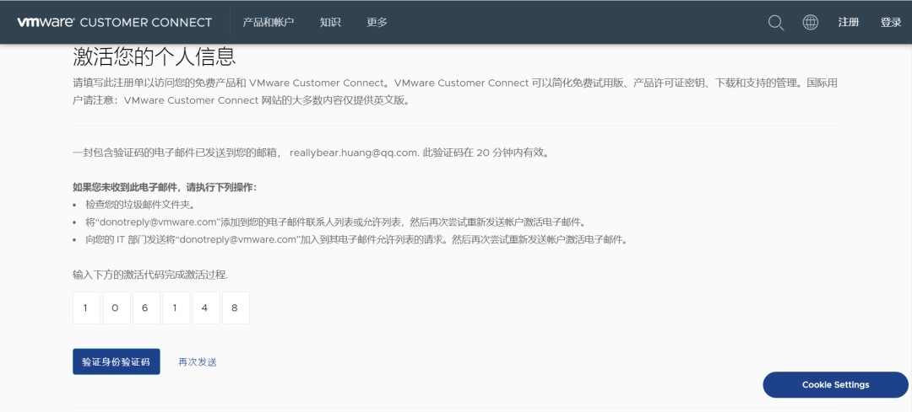Click the 验证身份验证码 button
This screenshot has width=912, height=412.
[117, 361]
